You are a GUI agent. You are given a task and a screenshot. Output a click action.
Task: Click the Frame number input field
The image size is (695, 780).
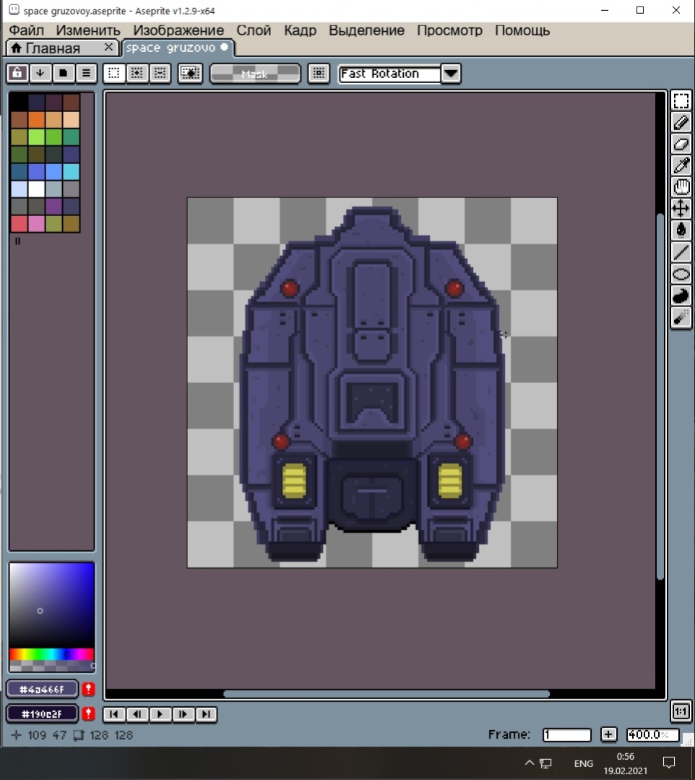pyautogui.click(x=566, y=734)
